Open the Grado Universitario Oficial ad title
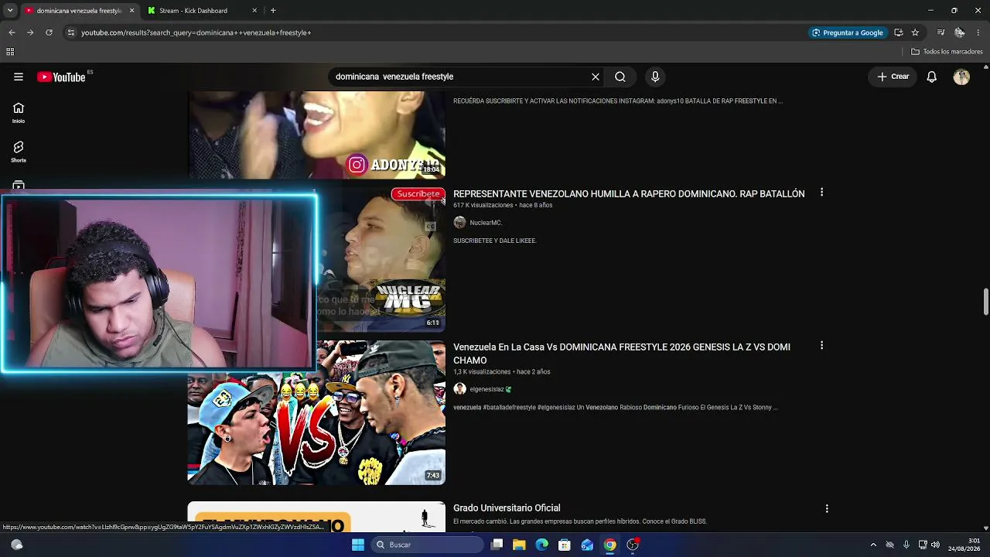This screenshot has width=990, height=557. (x=507, y=508)
